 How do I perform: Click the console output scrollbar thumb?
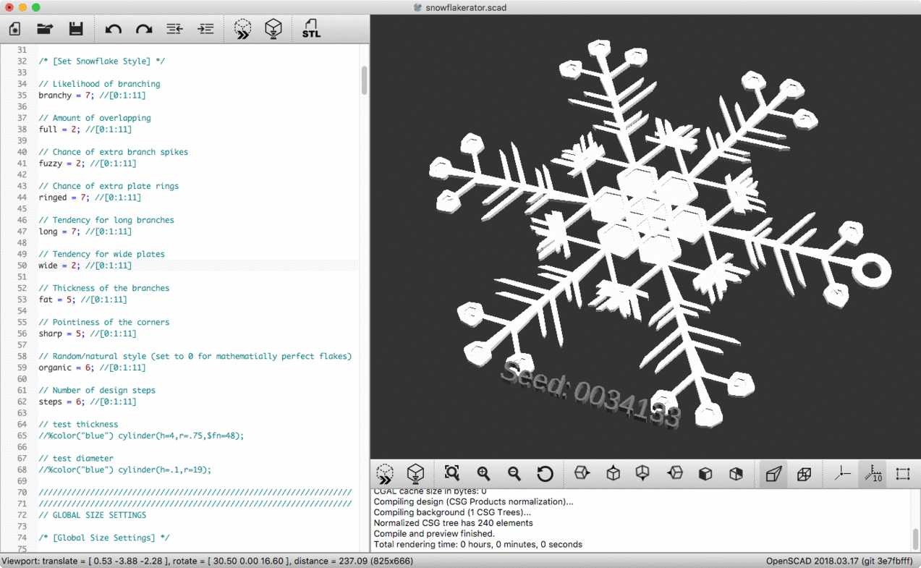[x=915, y=538]
